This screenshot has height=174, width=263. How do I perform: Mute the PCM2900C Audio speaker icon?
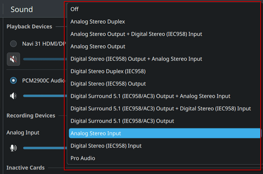[13, 96]
